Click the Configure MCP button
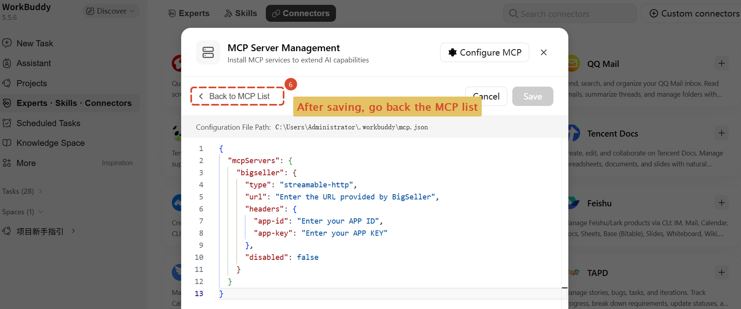The width and height of the screenshot is (741, 309). 484,52
